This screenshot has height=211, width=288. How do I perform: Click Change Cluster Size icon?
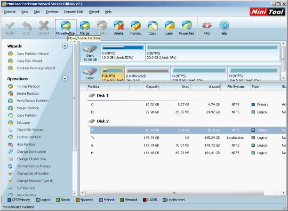tap(10, 159)
